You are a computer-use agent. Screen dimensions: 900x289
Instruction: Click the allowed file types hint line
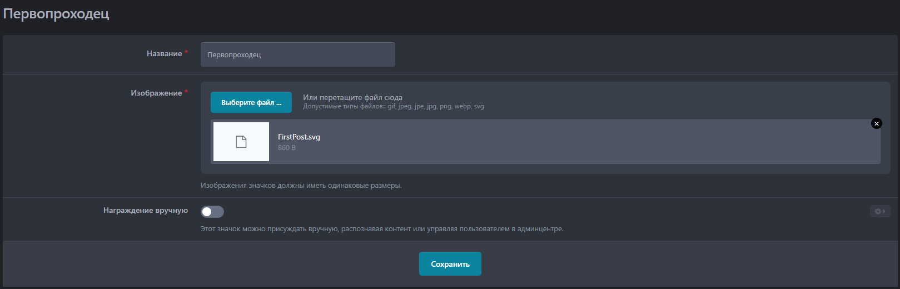click(393, 107)
